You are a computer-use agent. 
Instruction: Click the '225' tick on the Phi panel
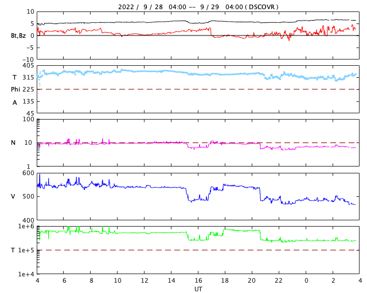click(28, 89)
